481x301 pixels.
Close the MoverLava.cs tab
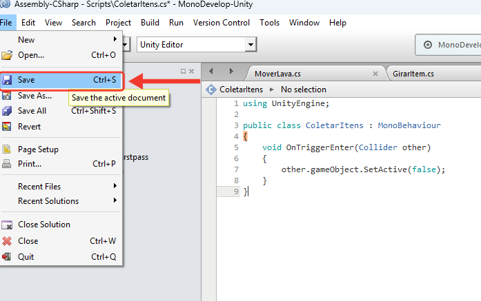[x=375, y=74]
